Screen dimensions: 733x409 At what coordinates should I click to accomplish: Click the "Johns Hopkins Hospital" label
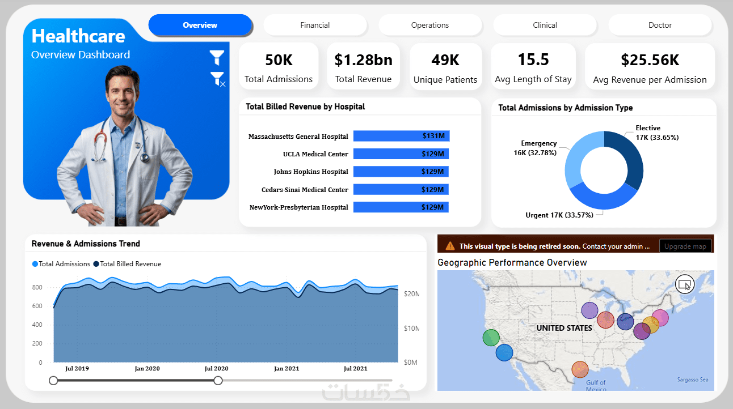coord(311,172)
